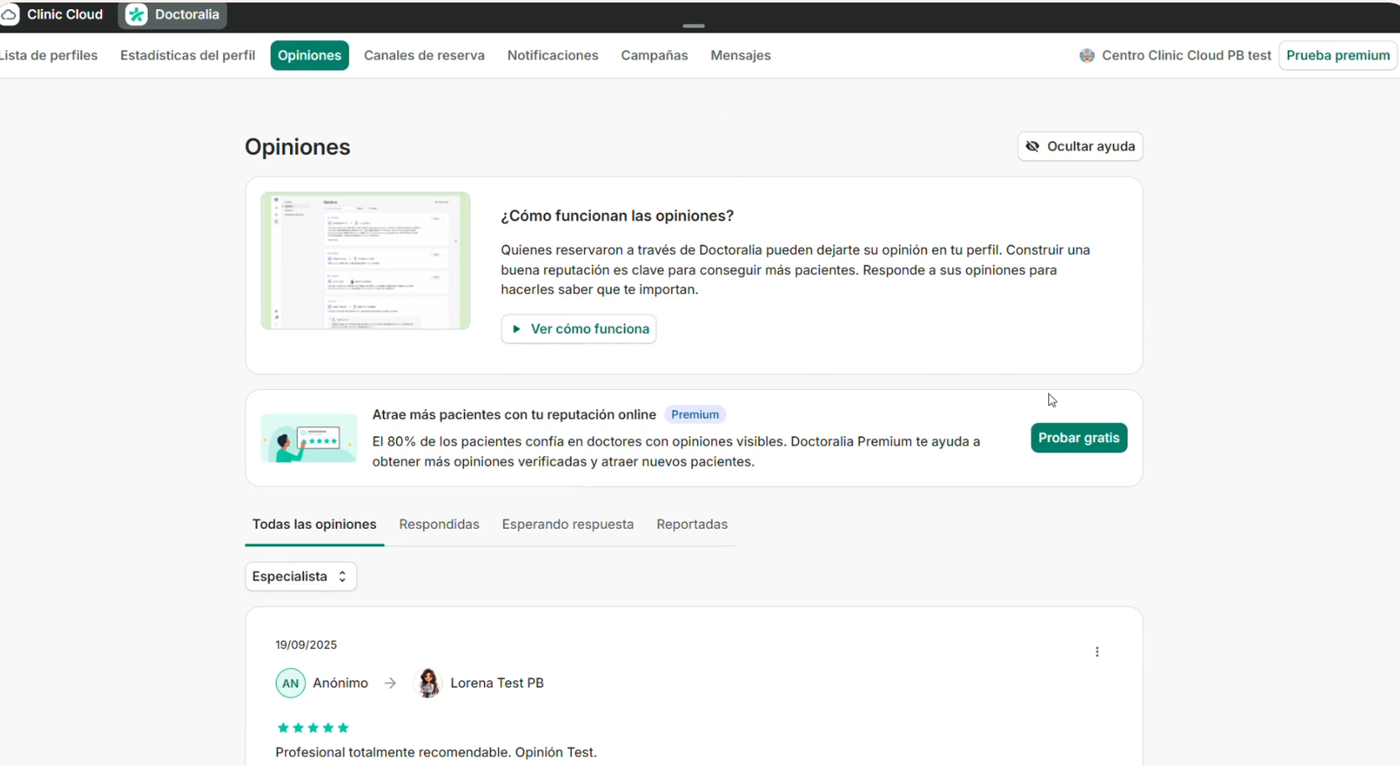1400x766 pixels.
Task: Select the Reportadas tab
Action: (x=691, y=525)
